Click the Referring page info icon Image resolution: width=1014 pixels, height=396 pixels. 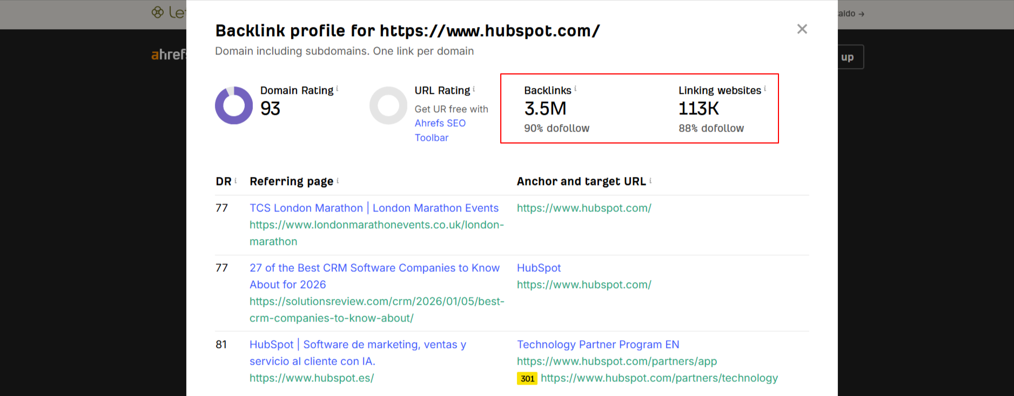[338, 180]
